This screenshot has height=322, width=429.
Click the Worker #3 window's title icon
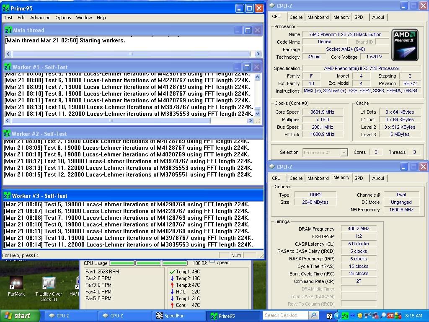click(x=7, y=196)
